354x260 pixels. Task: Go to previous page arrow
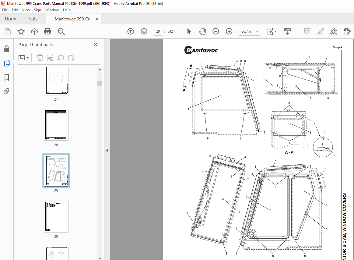click(x=131, y=31)
